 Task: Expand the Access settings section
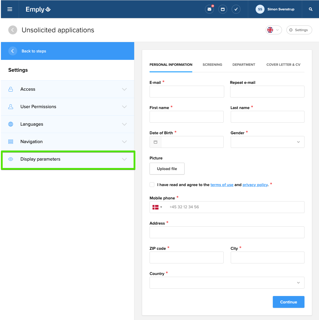(x=68, y=89)
